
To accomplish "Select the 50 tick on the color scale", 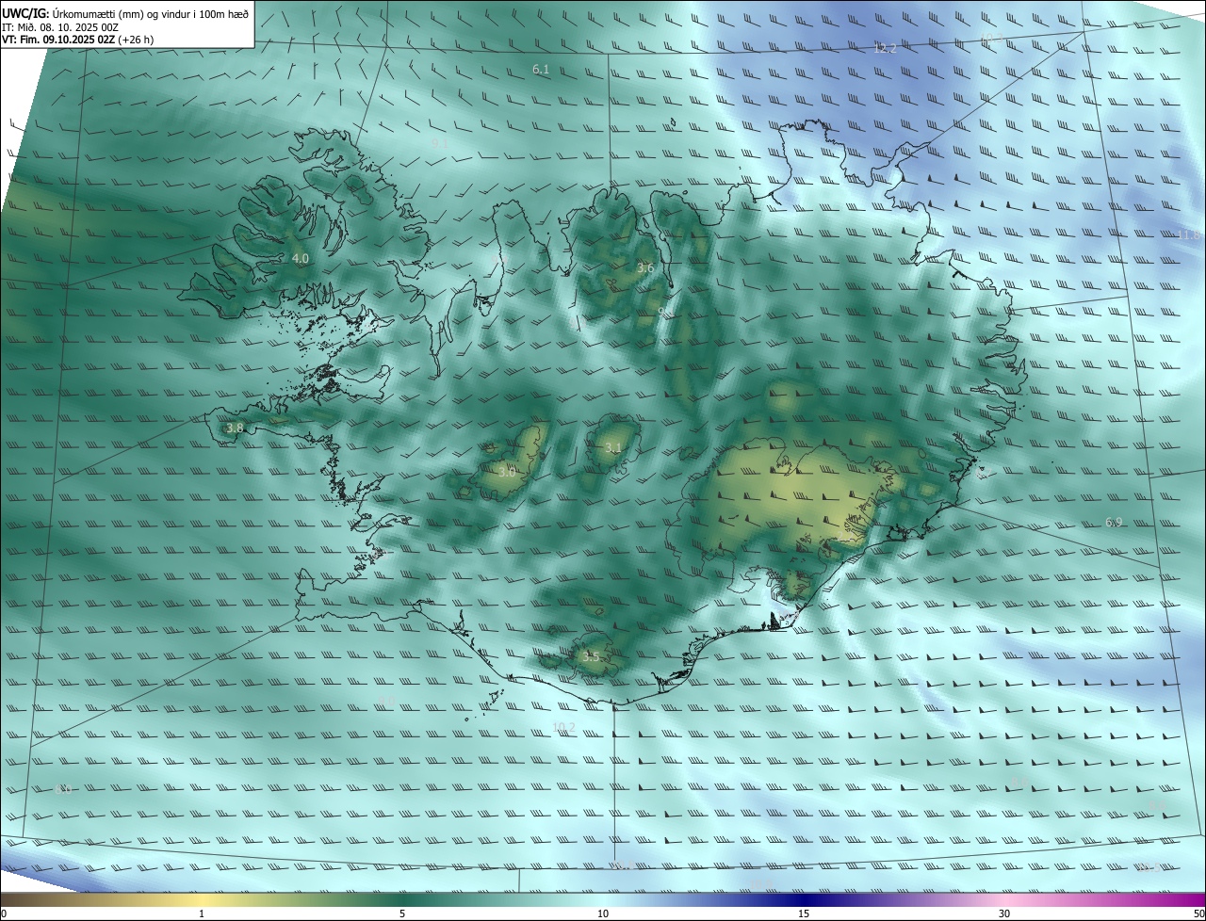I will click(1198, 913).
